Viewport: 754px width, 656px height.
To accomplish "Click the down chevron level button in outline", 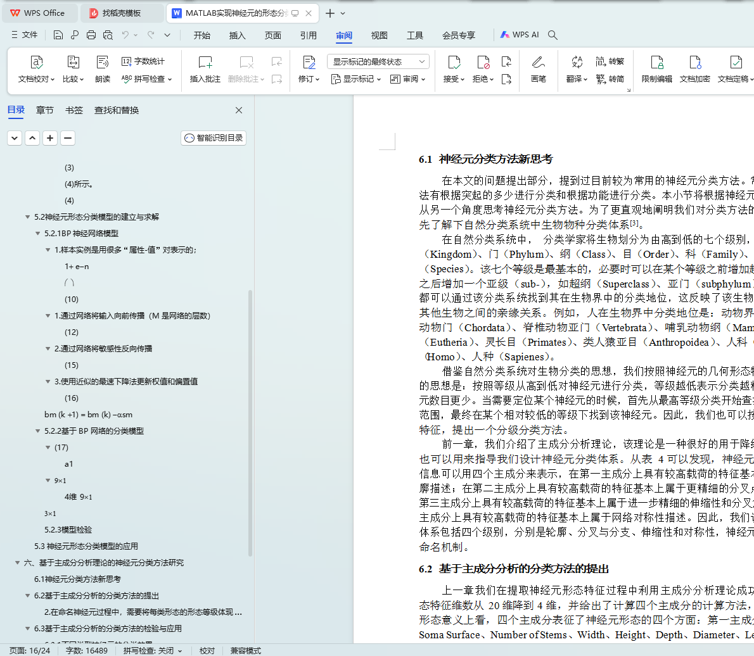I will click(x=15, y=139).
